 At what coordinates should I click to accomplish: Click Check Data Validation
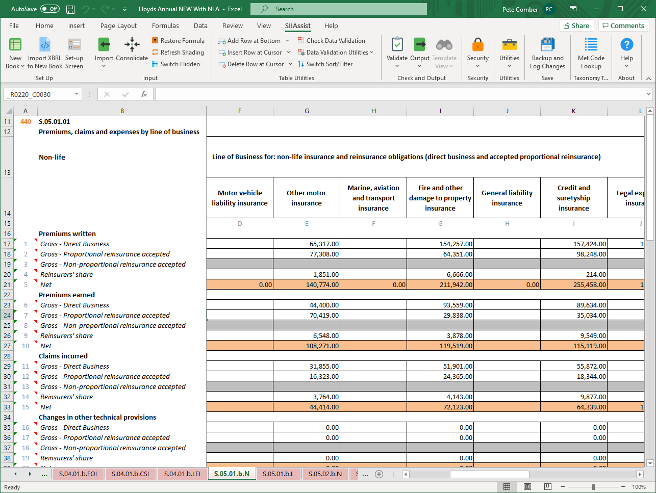[x=332, y=41]
